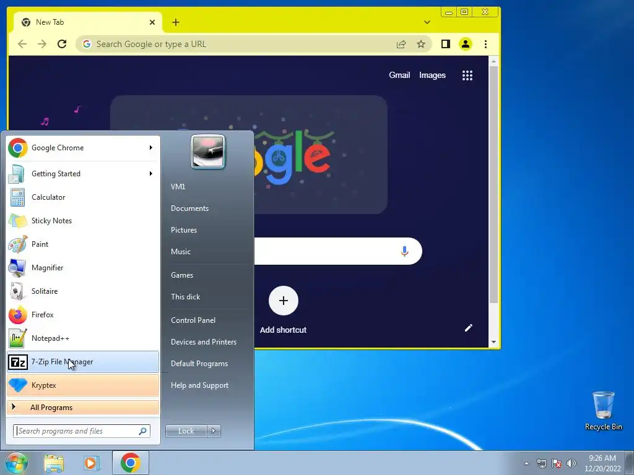This screenshot has height=475, width=634.
Task: Open Games from Start menu
Action: [182, 275]
